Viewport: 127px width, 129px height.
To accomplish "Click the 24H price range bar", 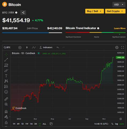I will click(32, 33).
